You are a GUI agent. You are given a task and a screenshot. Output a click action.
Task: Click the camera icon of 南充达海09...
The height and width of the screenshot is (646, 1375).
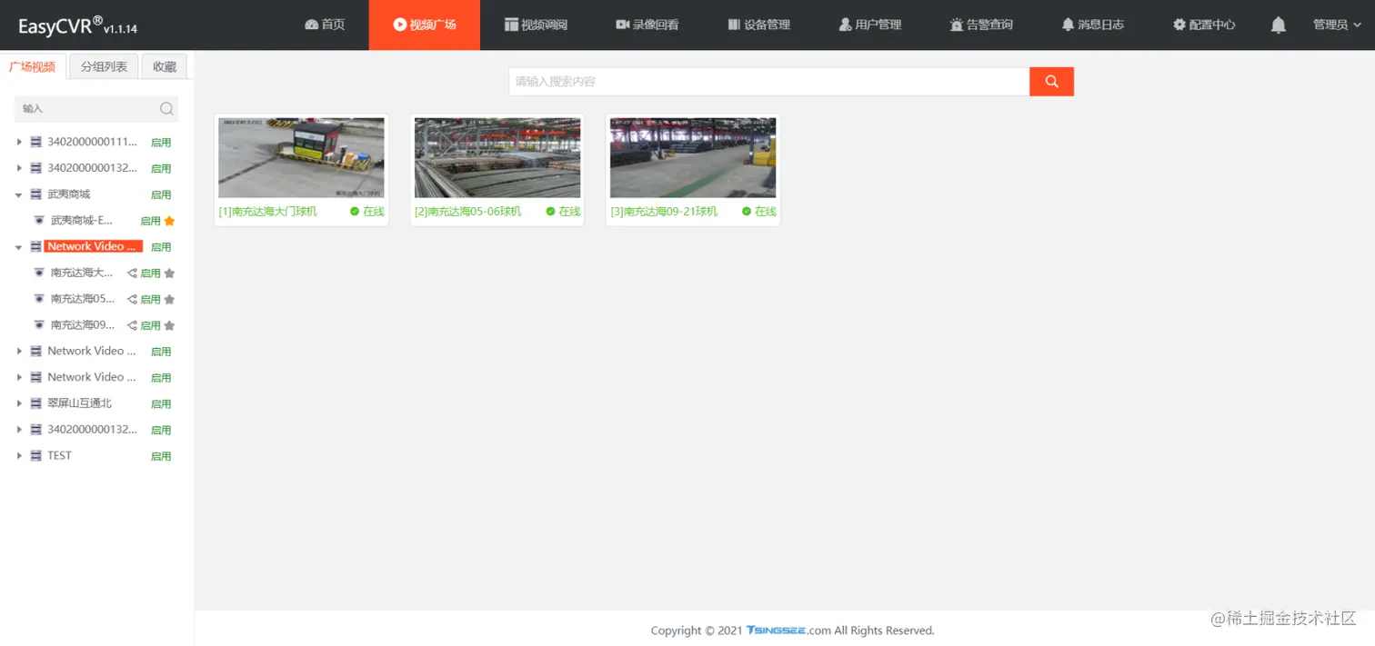click(39, 325)
